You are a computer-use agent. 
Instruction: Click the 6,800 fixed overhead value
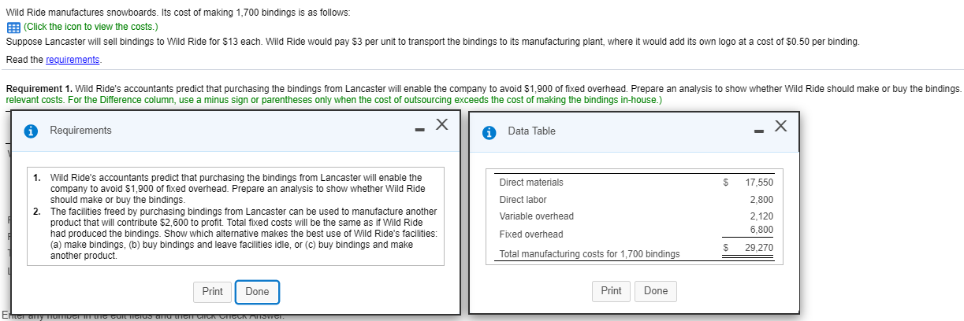click(761, 230)
